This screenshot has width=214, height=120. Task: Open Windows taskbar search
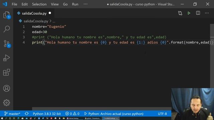pos(6,118)
